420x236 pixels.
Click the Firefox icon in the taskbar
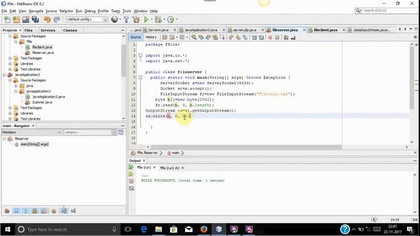(204, 229)
